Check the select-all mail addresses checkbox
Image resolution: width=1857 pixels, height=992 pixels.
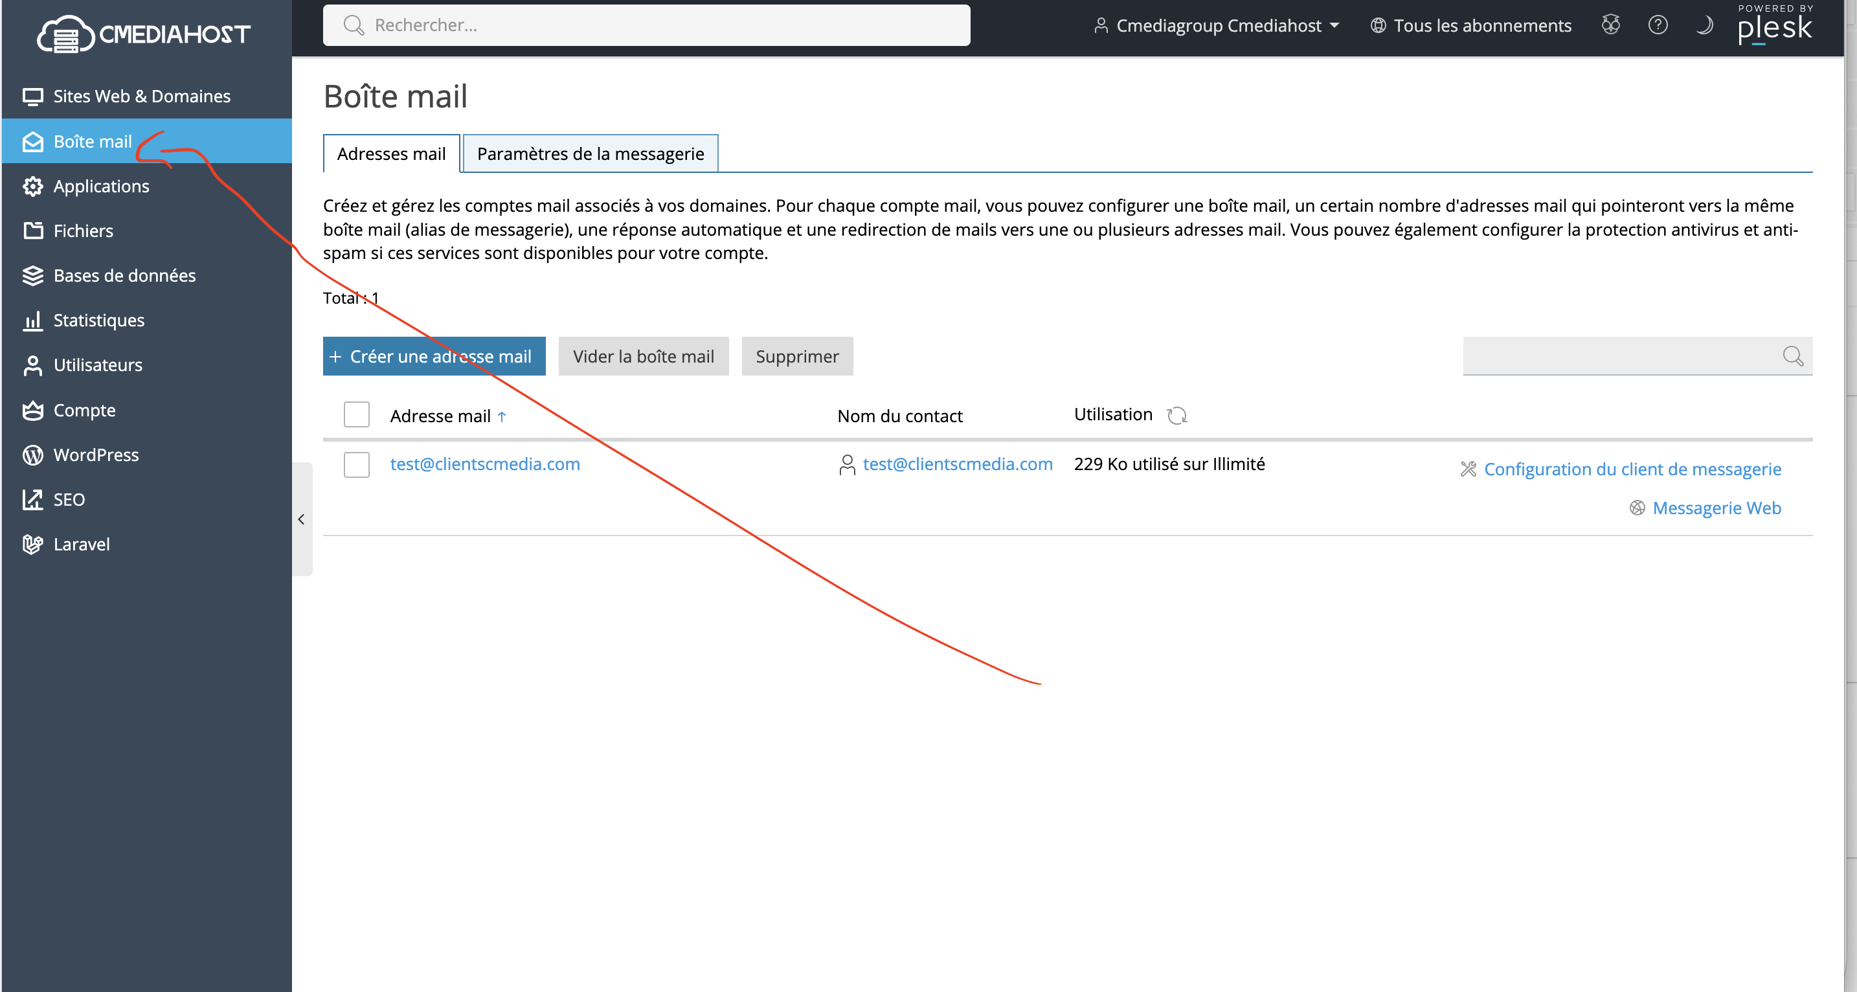[356, 414]
